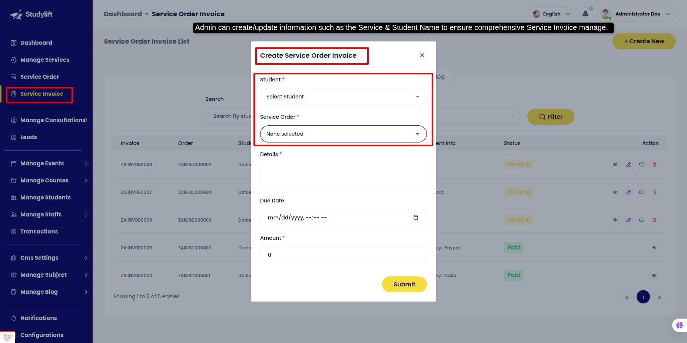
Task: Go to next page with » button
Action: (660, 297)
